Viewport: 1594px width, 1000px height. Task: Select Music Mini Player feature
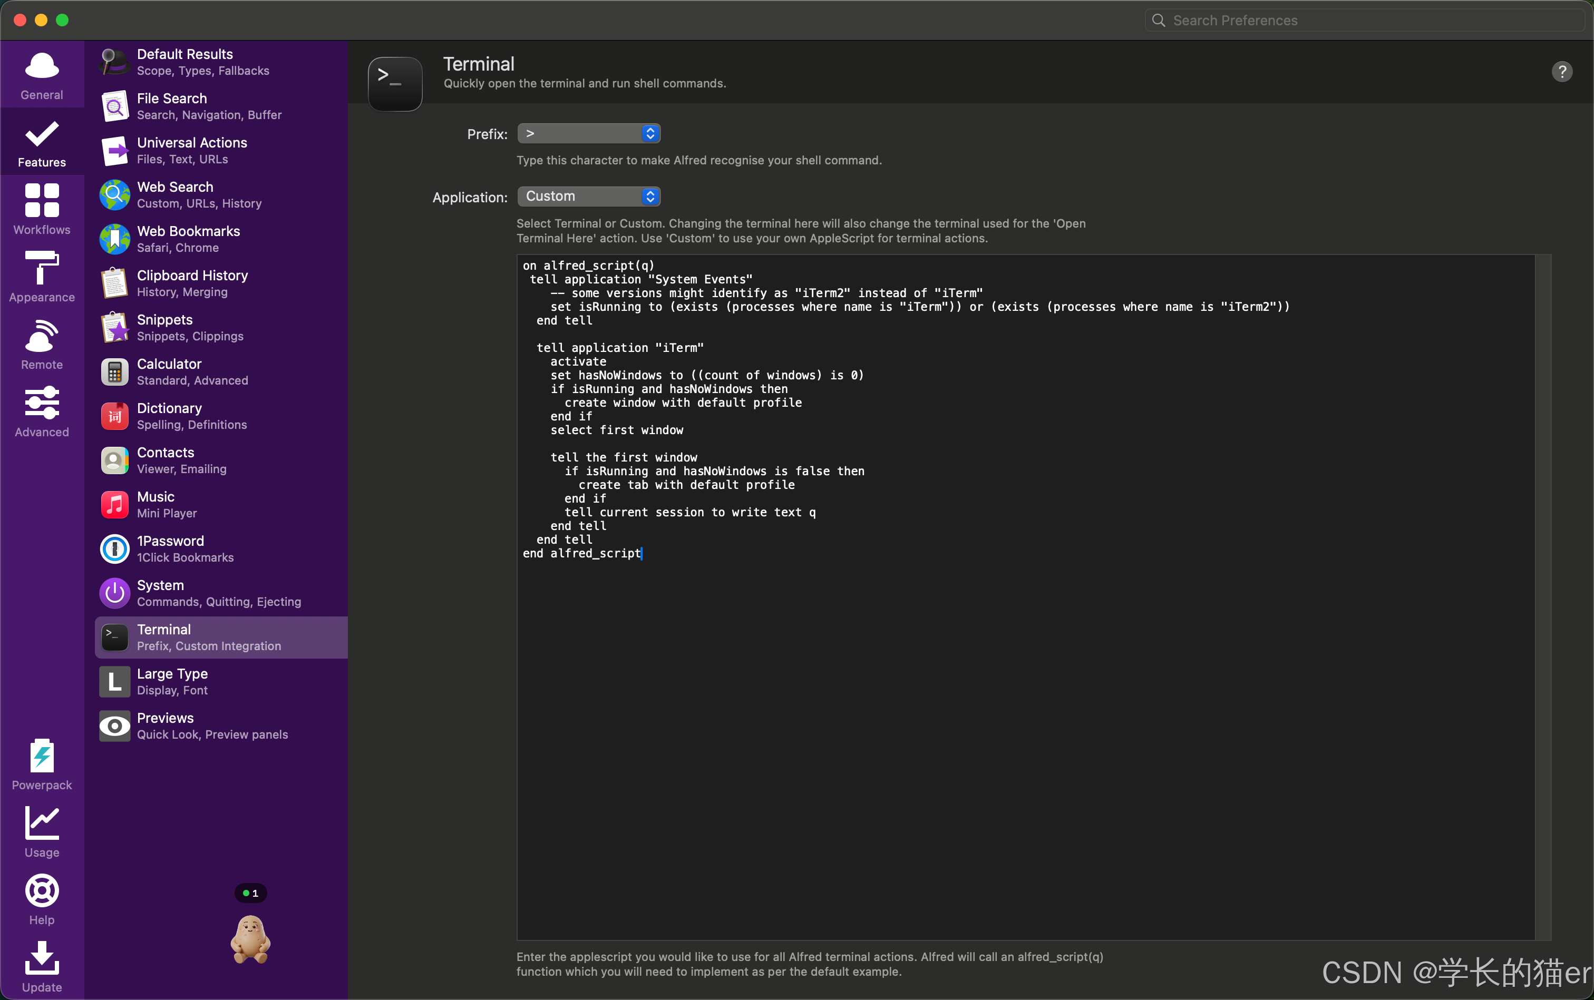222,505
